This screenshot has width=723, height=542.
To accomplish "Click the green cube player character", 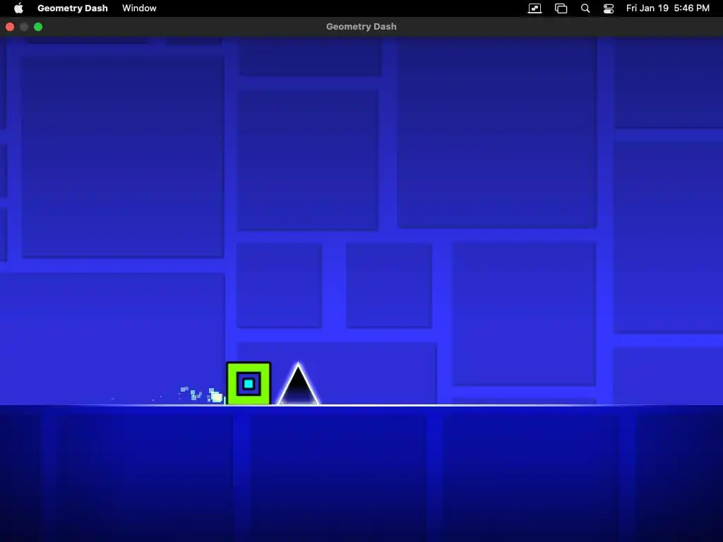I will [249, 383].
